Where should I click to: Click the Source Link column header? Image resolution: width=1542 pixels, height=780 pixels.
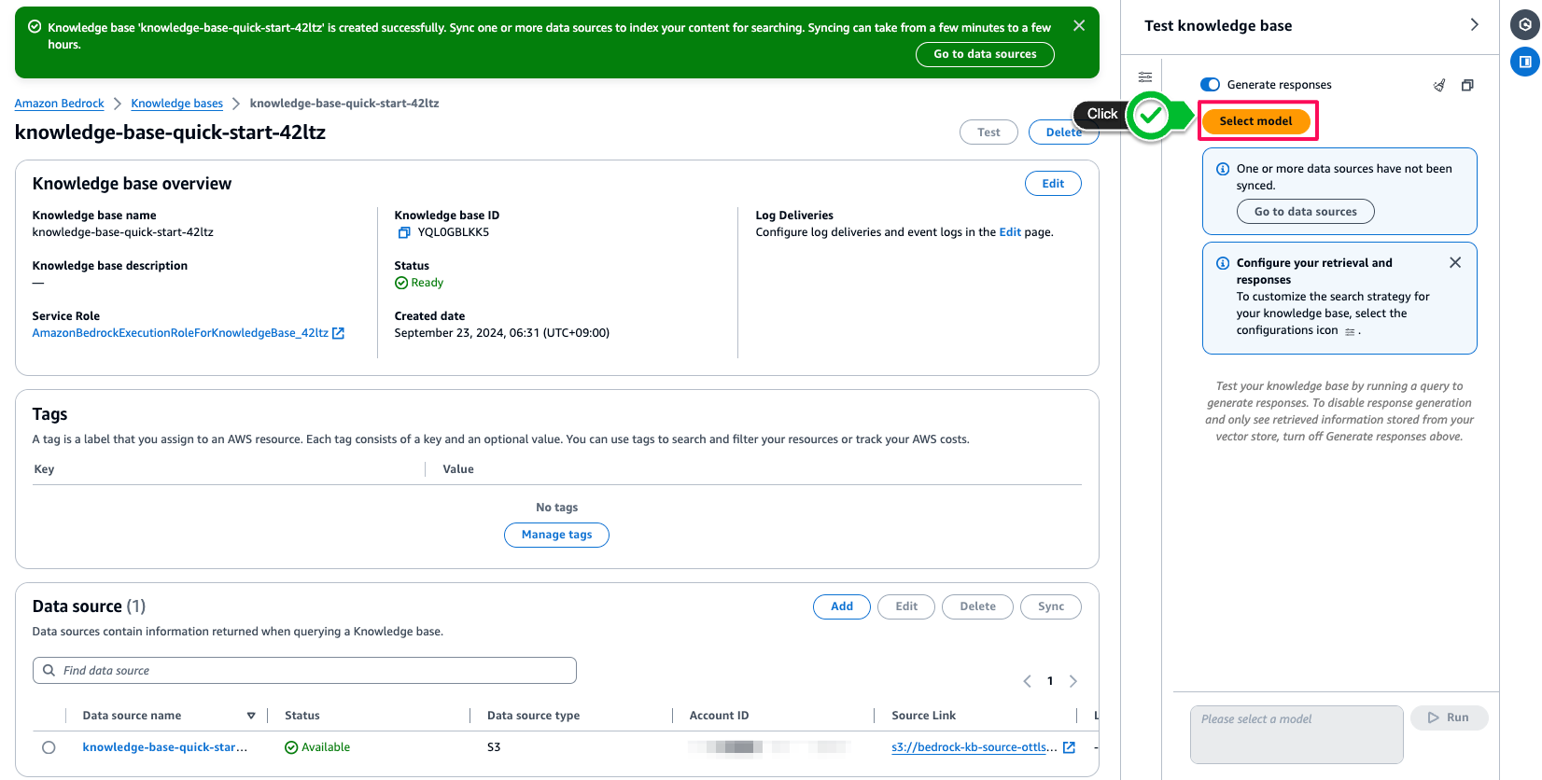pyautogui.click(x=923, y=716)
